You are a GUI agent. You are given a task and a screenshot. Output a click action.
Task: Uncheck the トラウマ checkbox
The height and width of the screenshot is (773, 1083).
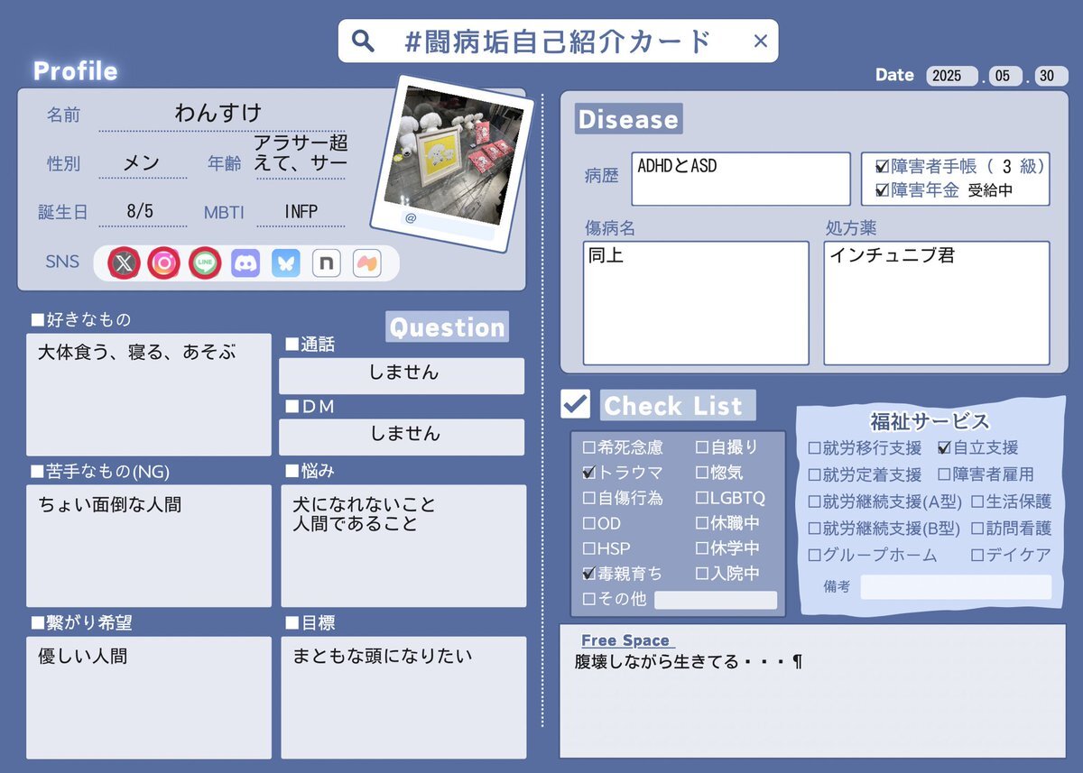coord(588,473)
